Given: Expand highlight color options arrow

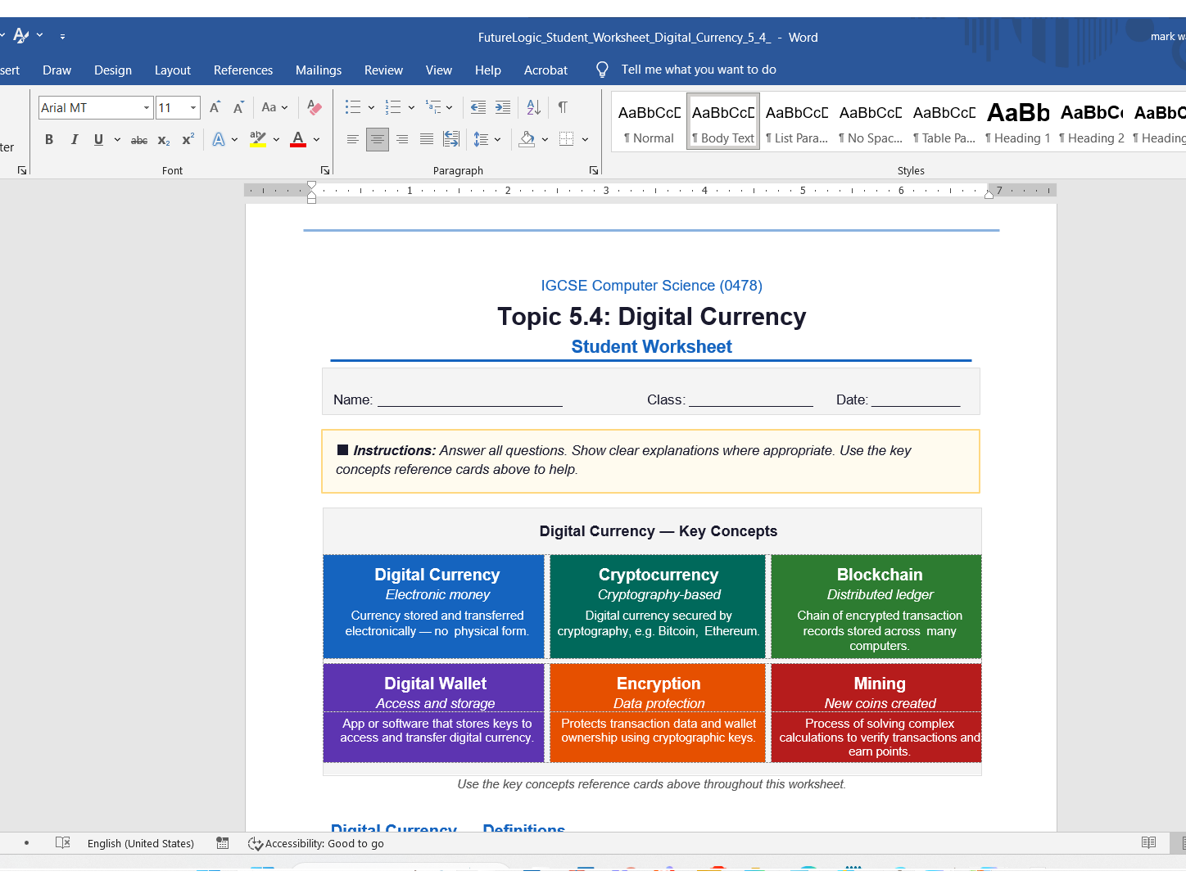Looking at the screenshot, I should coord(276,140).
